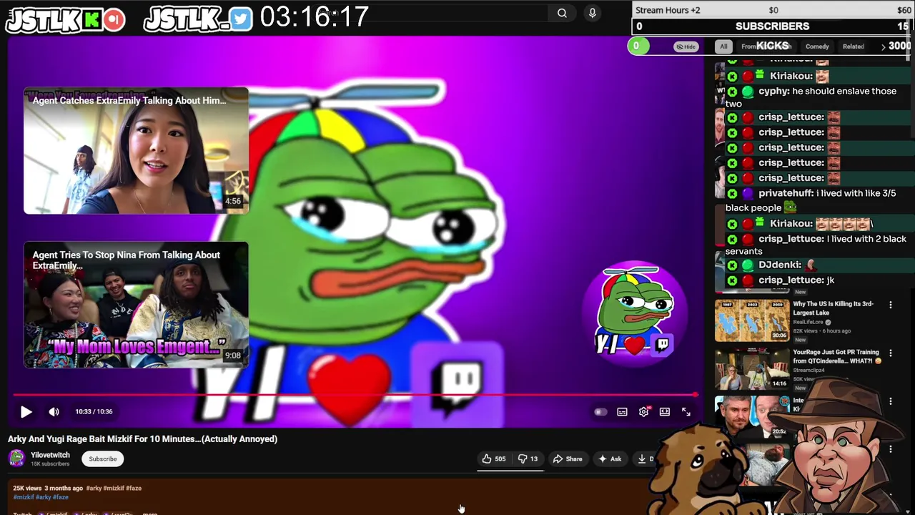
Task: Toggle the autoplay switch in player controls
Action: (600, 412)
